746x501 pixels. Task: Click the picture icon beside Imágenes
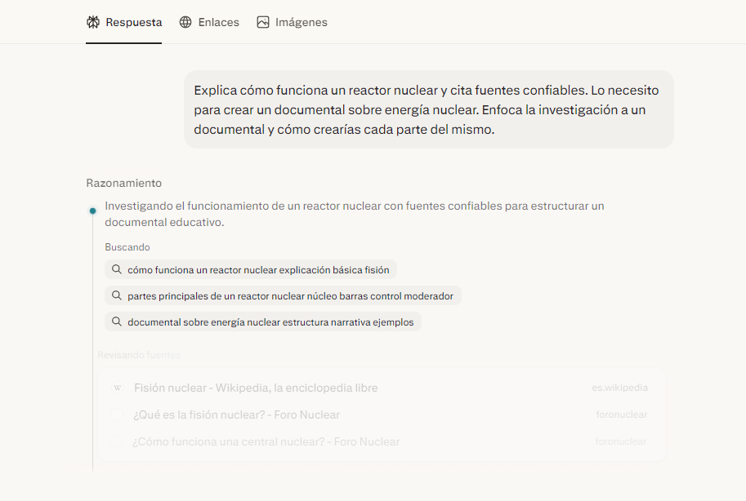[x=262, y=22]
